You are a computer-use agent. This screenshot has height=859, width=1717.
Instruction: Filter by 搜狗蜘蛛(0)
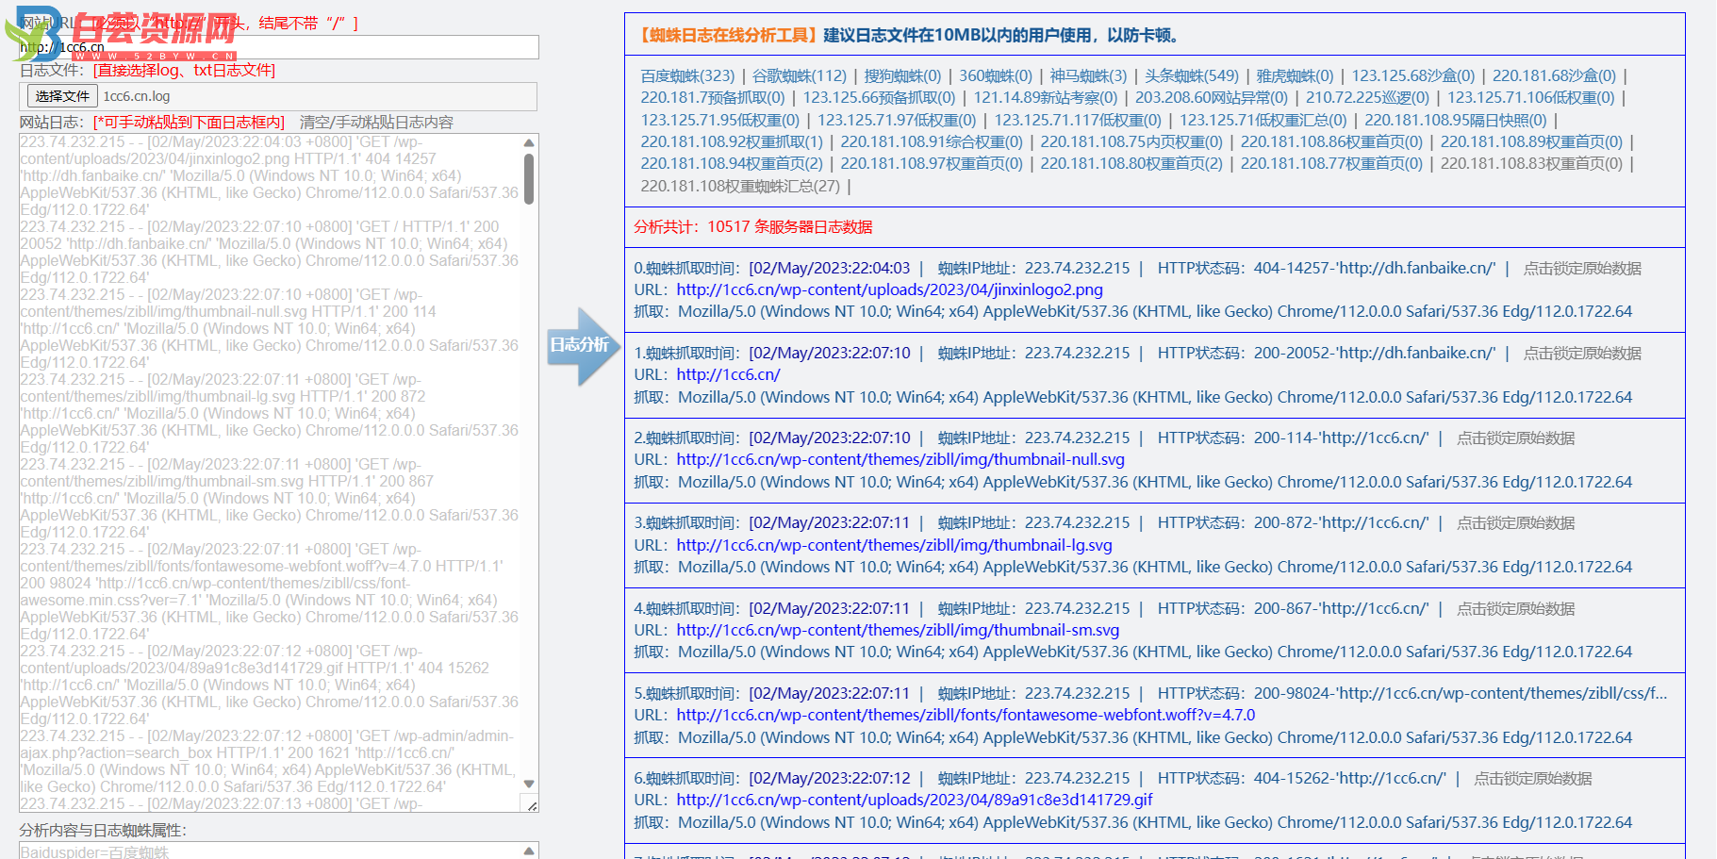[902, 75]
